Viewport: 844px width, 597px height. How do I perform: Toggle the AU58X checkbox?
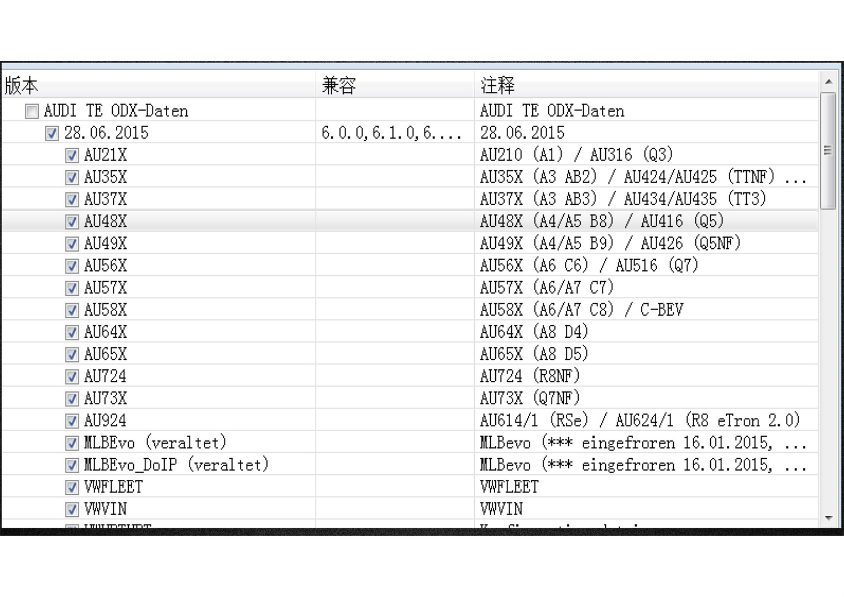pos(72,310)
